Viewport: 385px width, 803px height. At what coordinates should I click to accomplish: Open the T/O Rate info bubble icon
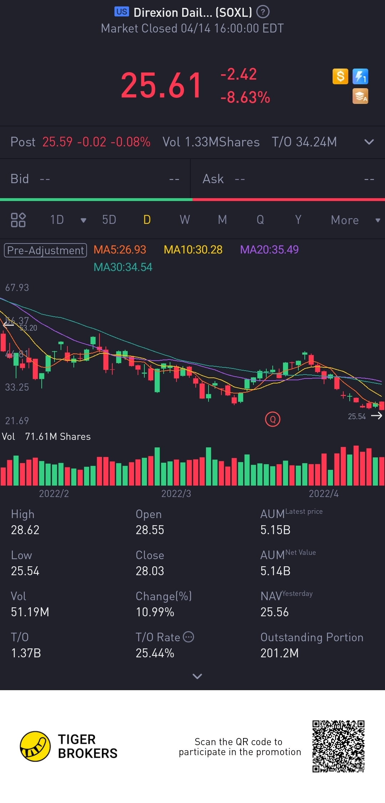tap(188, 637)
